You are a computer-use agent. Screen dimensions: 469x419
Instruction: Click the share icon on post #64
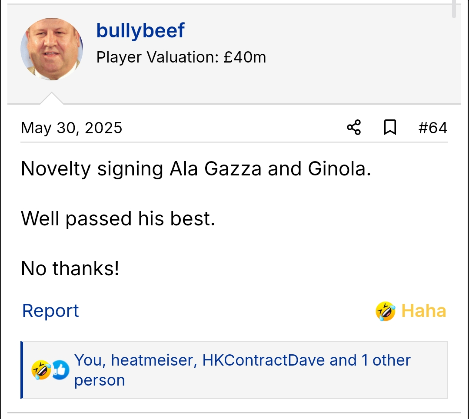354,128
